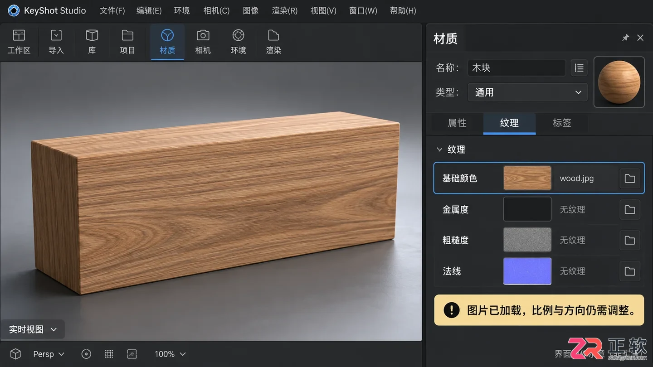Switch to the 属性 tab
This screenshot has height=367, width=653.
tap(457, 123)
